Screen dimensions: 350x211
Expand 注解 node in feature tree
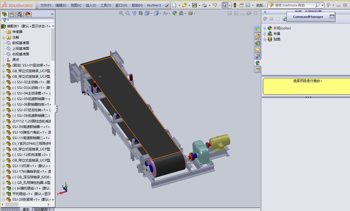click(4, 37)
